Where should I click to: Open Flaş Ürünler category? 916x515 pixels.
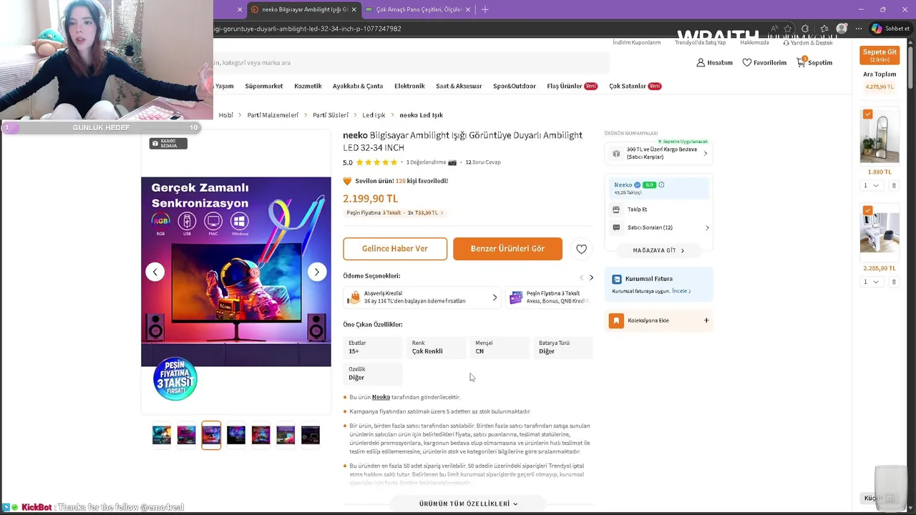pos(572,86)
